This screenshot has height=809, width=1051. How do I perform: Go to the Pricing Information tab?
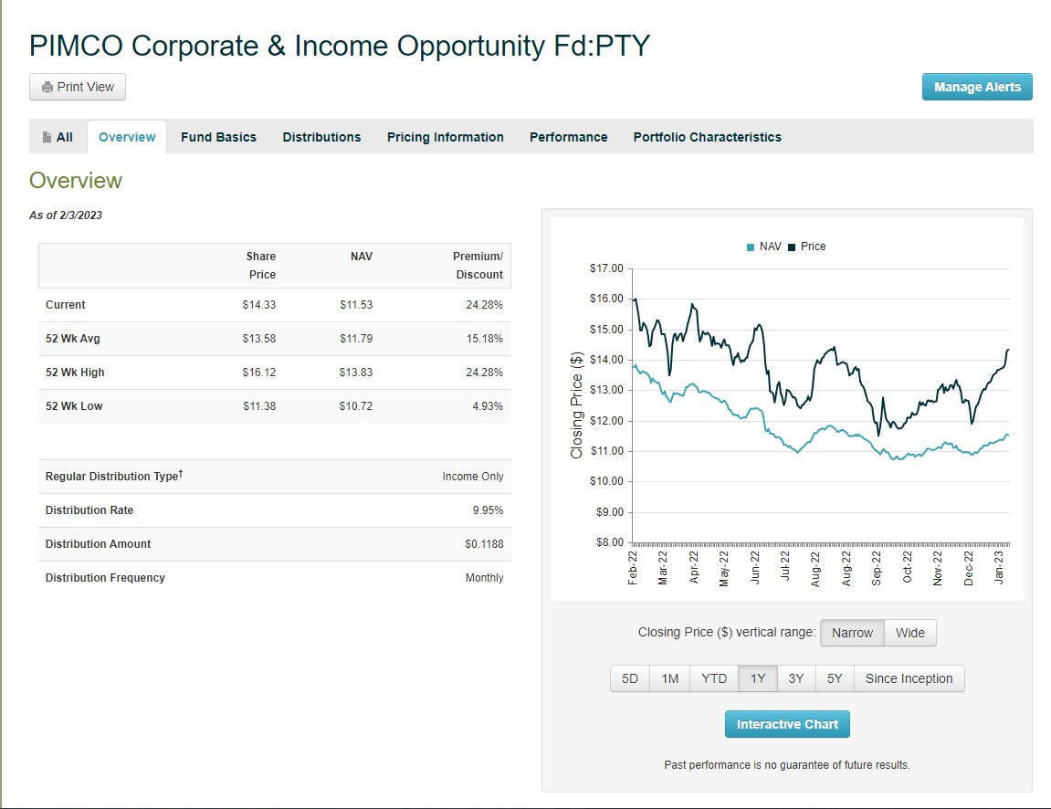[445, 137]
